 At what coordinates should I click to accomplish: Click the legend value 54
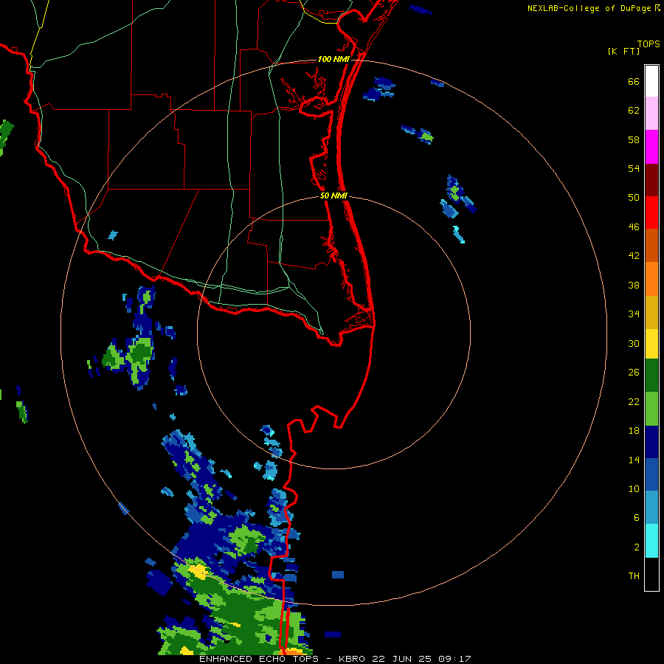click(x=634, y=168)
